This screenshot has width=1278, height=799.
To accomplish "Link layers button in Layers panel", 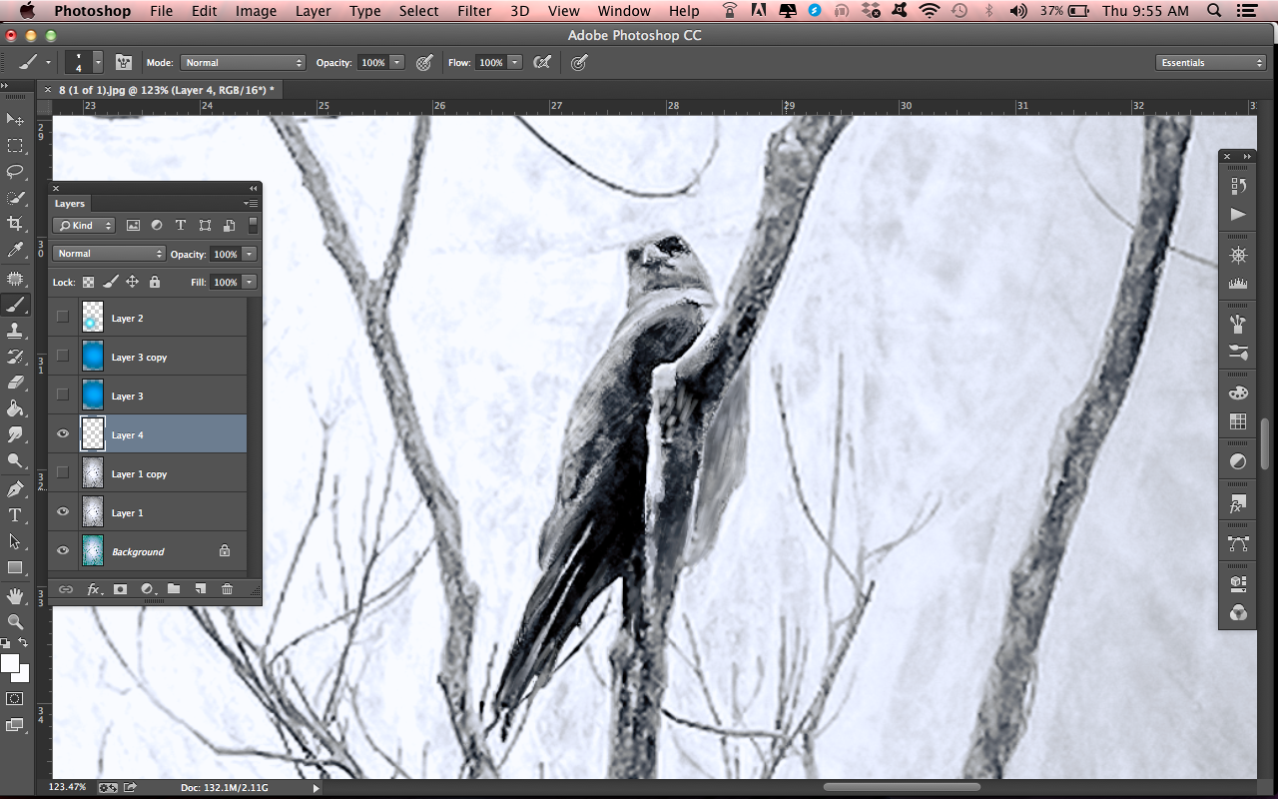I will [66, 589].
